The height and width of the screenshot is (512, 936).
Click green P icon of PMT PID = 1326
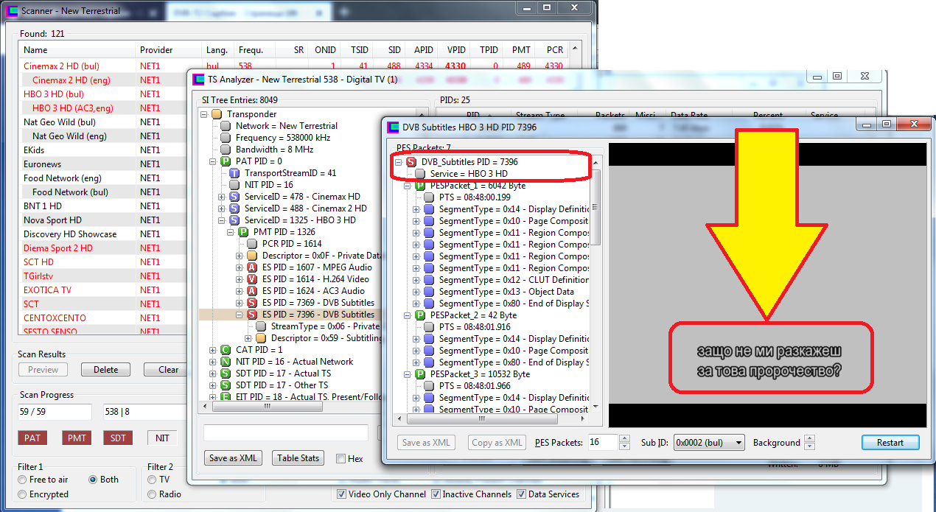click(x=243, y=232)
